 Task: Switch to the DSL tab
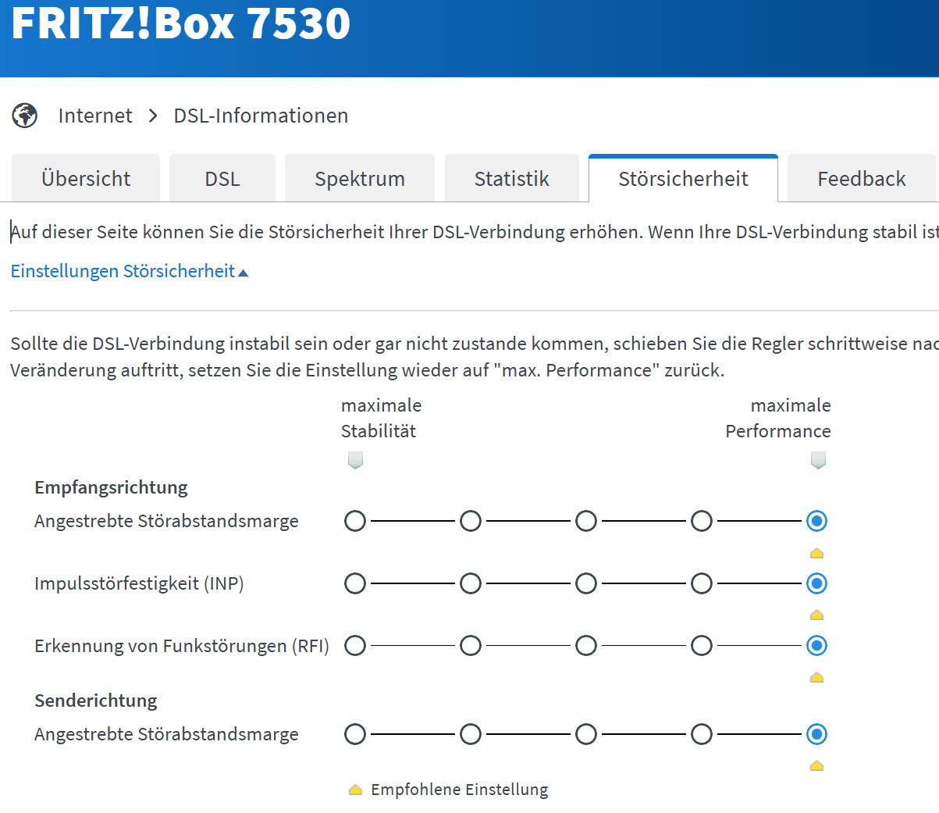tap(222, 178)
